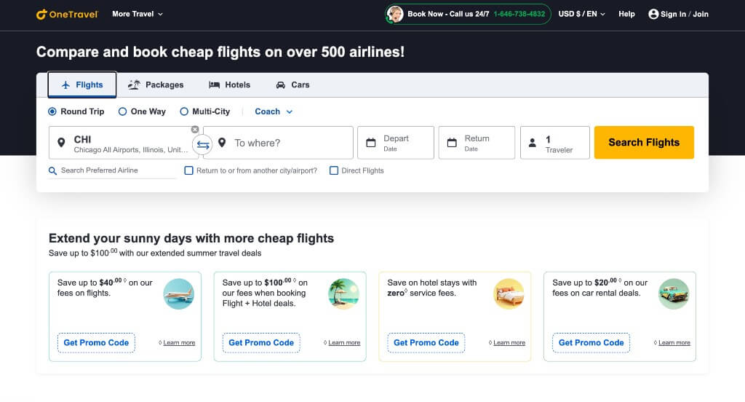Call the 1-646-738-4832 phone number link
745x402 pixels.
(x=519, y=15)
